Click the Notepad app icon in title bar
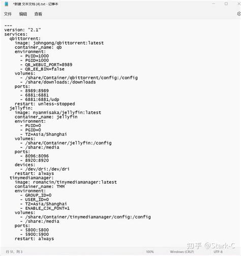This screenshot has width=241, height=256. (x=7, y=4)
